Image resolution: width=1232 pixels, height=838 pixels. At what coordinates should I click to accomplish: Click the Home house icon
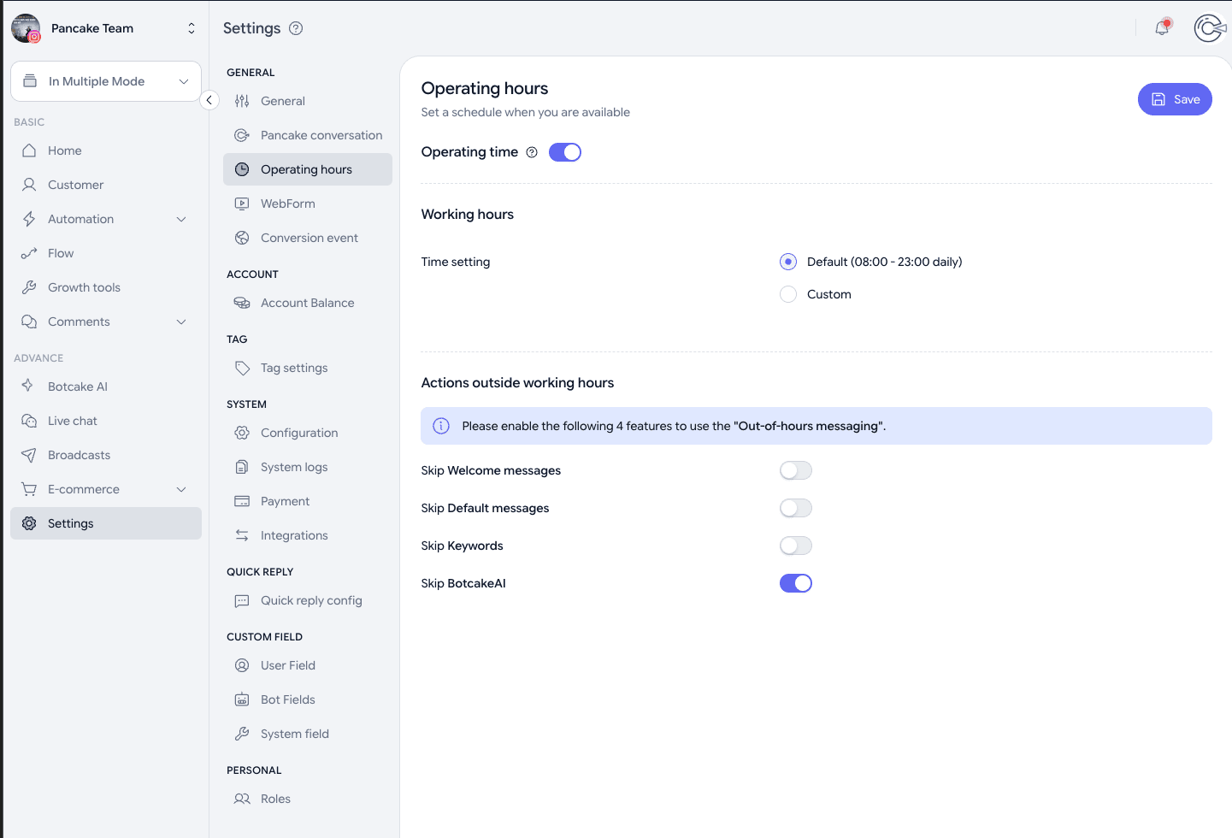pyautogui.click(x=29, y=150)
